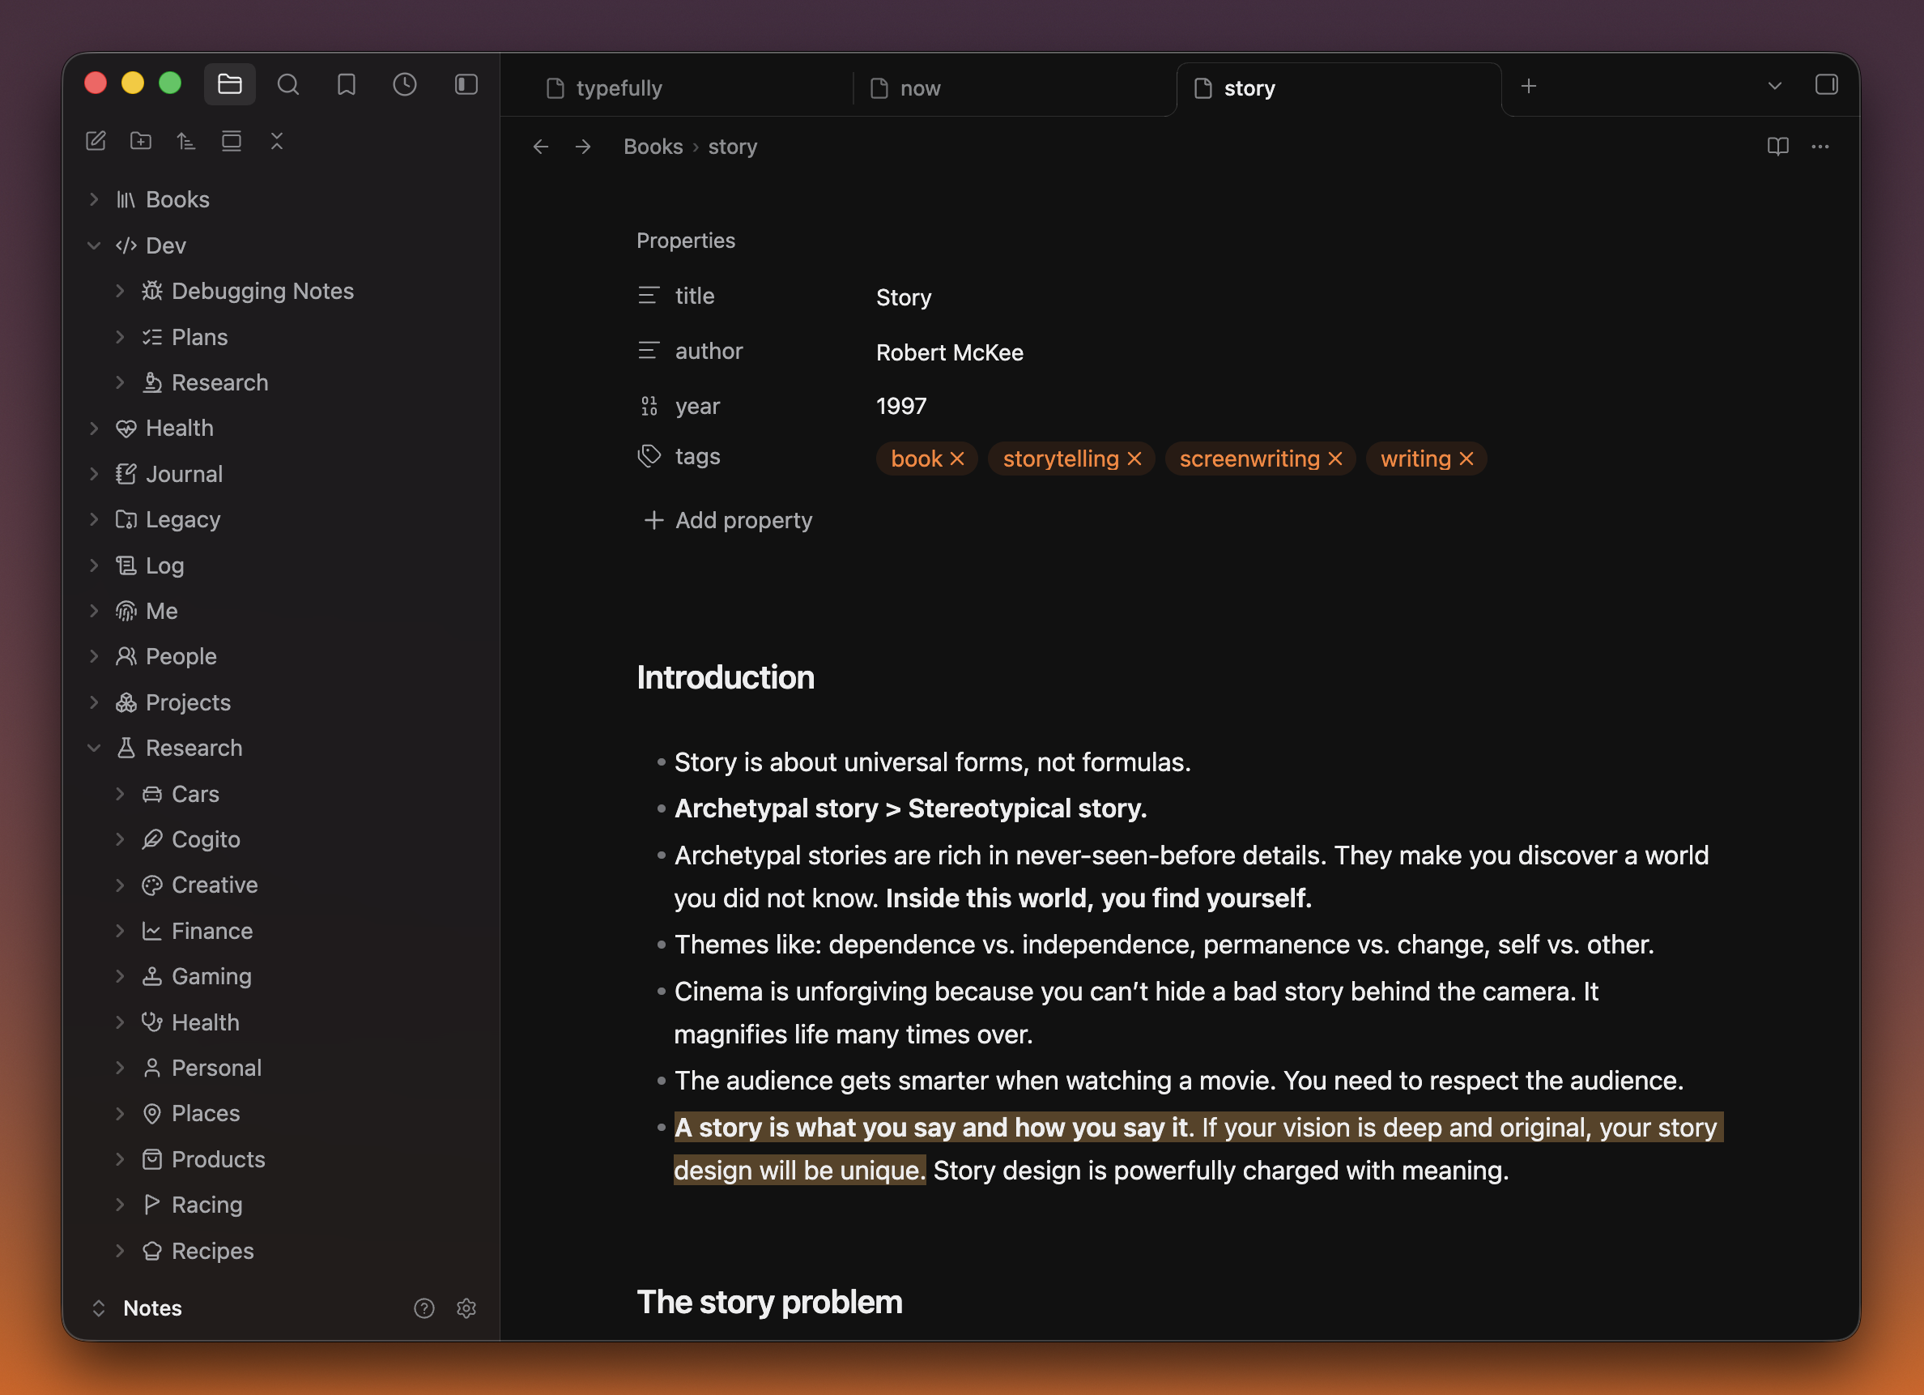Screen dimensions: 1924x1395
Task: Open the recent files clock icon
Action: click(x=405, y=84)
